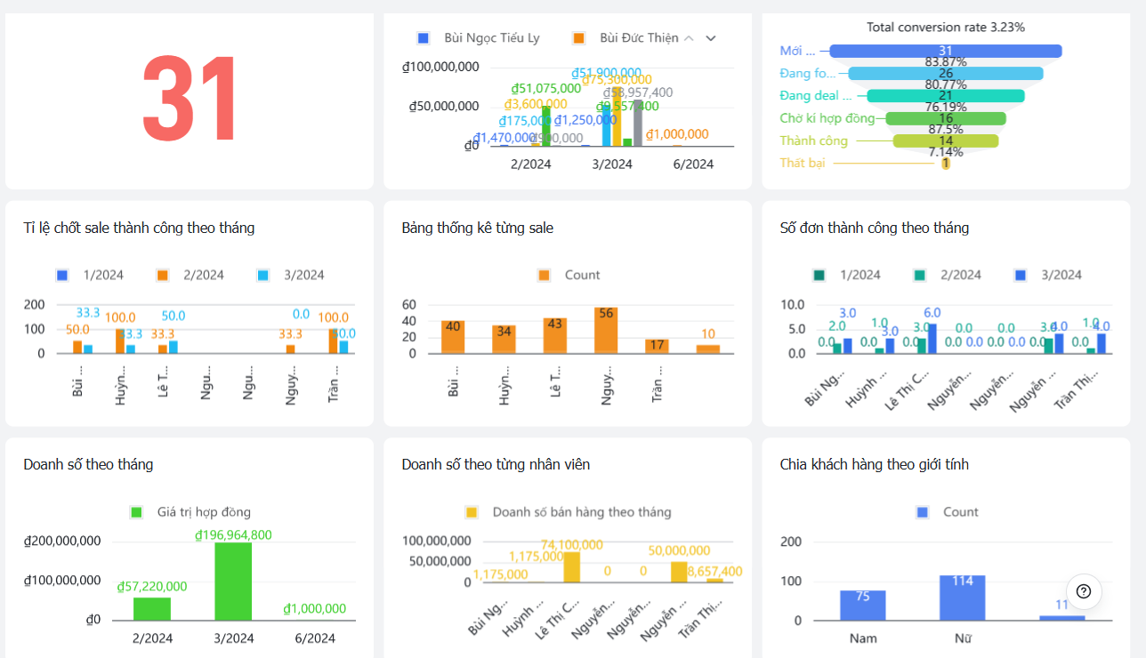Toggle Giá trị hợp đồng legend item
The width and height of the screenshot is (1146, 658).
pyautogui.click(x=190, y=512)
